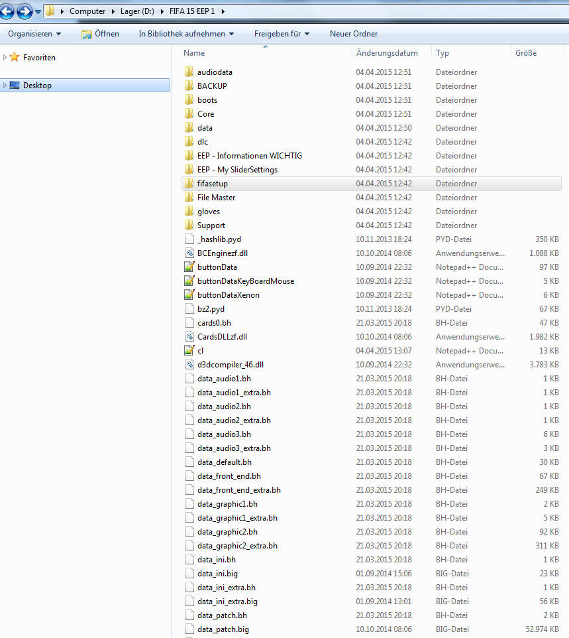Select bz2.pyd file name
Image resolution: width=569 pixels, height=638 pixels.
click(211, 309)
